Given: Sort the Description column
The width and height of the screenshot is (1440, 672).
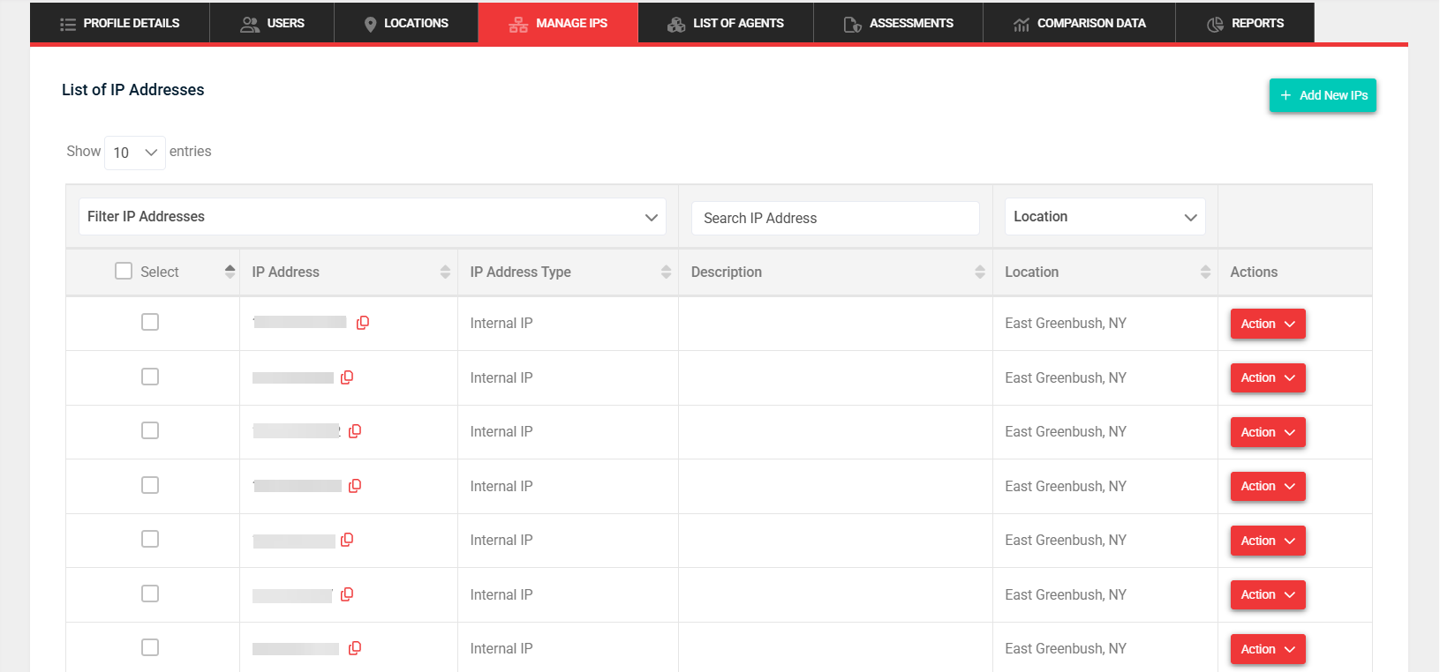Looking at the screenshot, I should [979, 272].
